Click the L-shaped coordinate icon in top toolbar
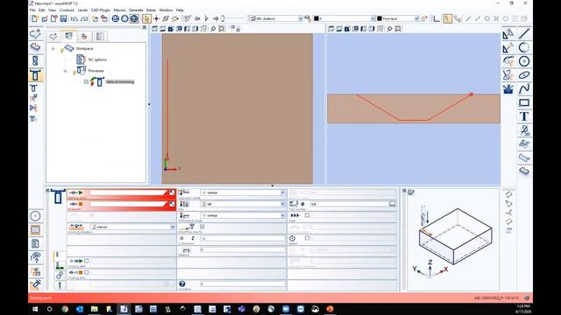The height and width of the screenshot is (315, 561). [x=437, y=18]
